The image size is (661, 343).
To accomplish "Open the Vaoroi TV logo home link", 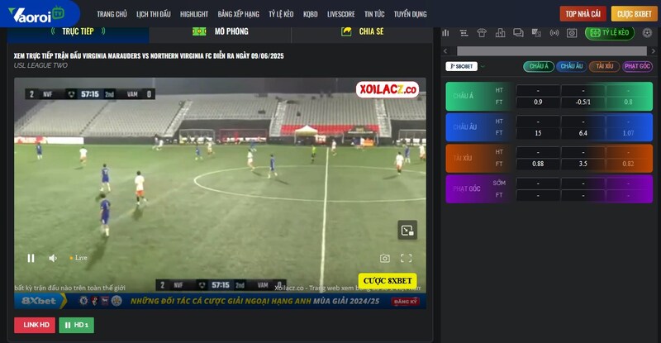I will [x=36, y=14].
